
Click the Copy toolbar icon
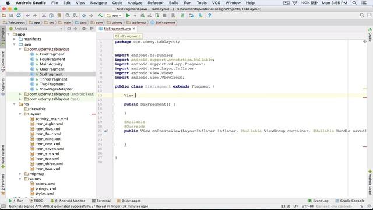51,16
